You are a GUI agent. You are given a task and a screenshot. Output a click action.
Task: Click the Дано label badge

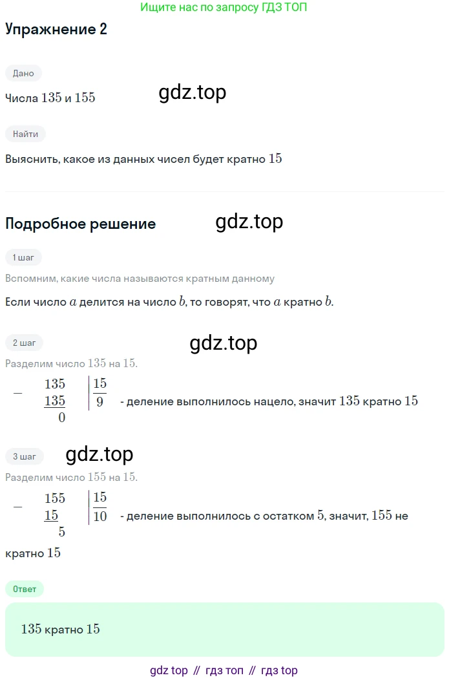point(23,73)
